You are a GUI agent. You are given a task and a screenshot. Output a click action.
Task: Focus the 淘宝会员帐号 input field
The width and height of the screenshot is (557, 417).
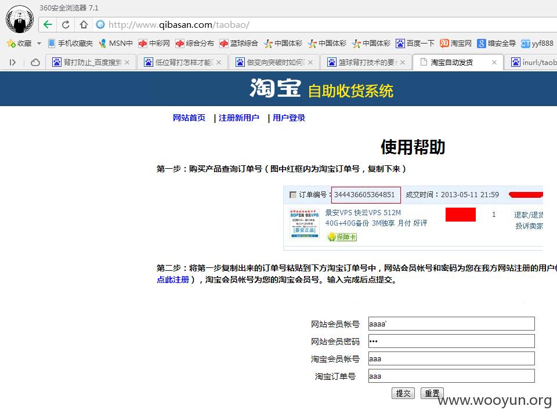pos(451,358)
